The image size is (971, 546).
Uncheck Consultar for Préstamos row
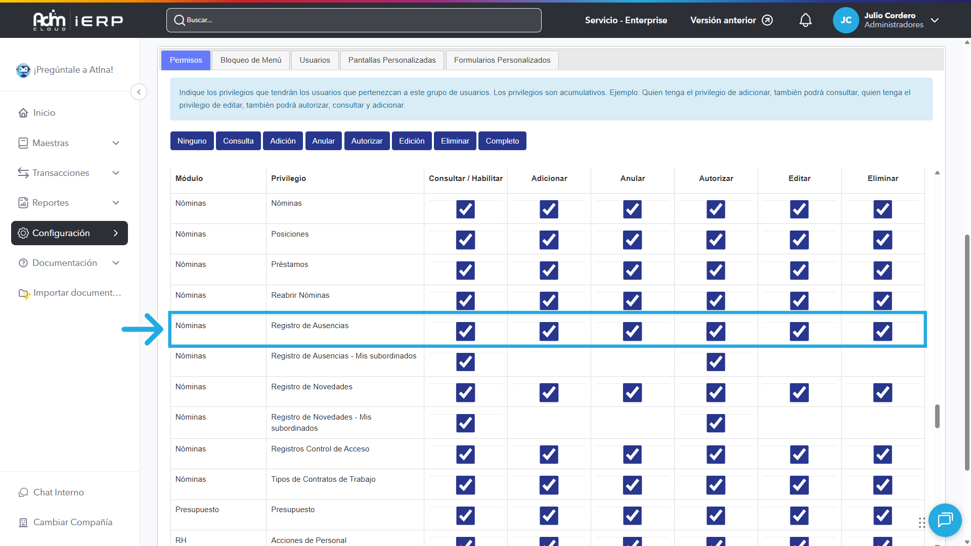click(x=465, y=270)
